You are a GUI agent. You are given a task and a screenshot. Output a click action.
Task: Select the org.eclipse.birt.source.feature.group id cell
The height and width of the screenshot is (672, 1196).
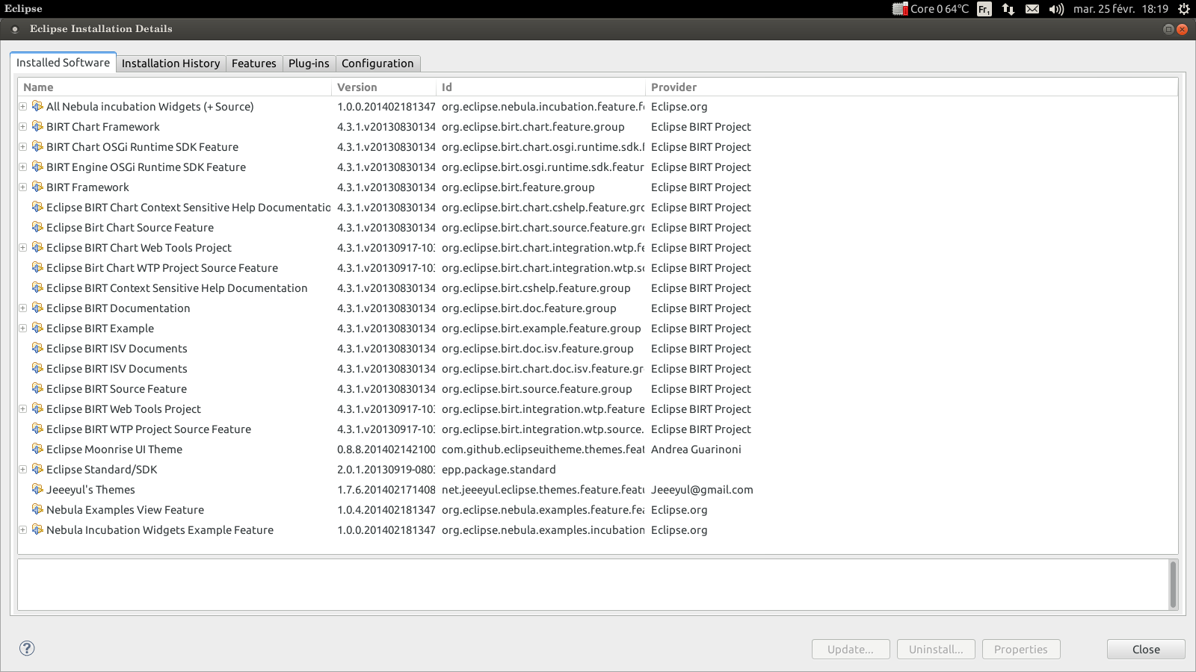[537, 389]
